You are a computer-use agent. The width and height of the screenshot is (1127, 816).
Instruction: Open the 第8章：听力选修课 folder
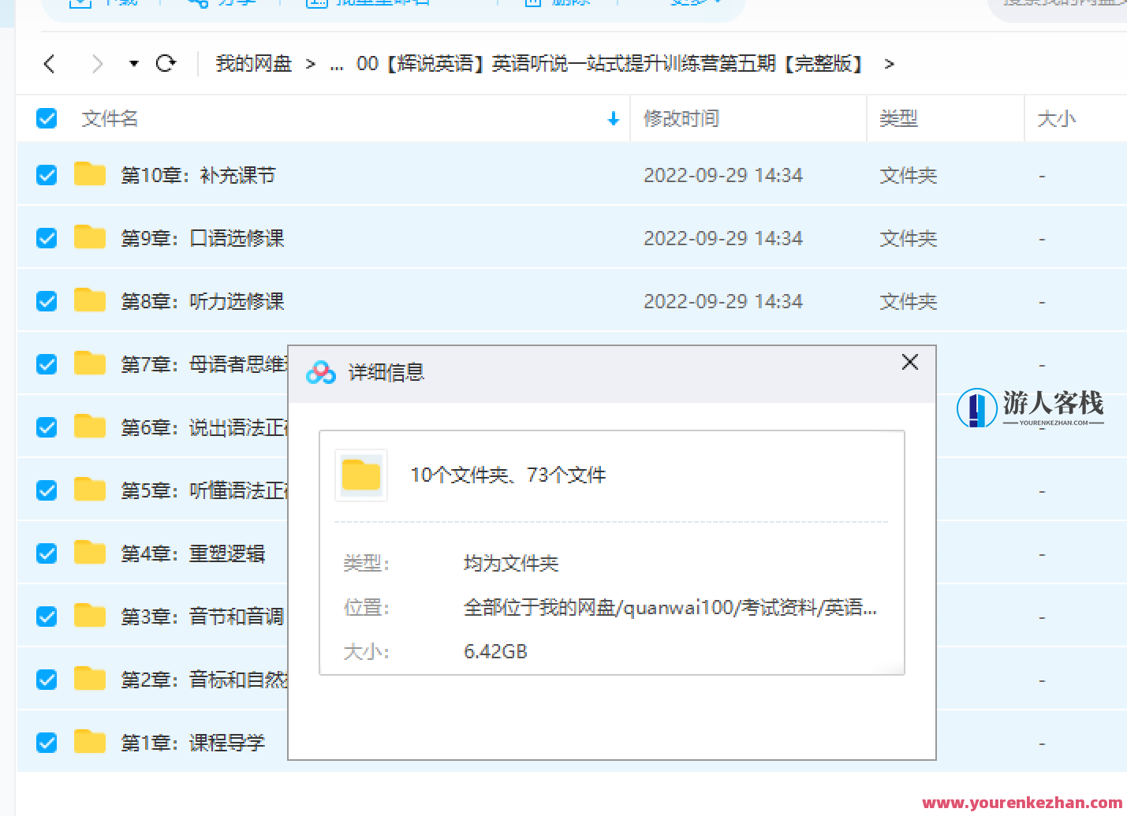pyautogui.click(x=202, y=301)
